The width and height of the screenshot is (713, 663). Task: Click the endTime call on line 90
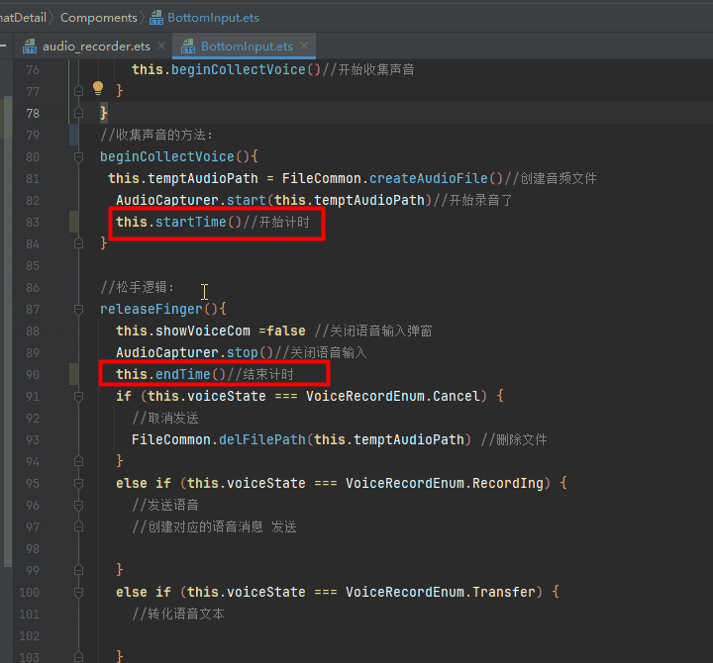[x=182, y=374]
